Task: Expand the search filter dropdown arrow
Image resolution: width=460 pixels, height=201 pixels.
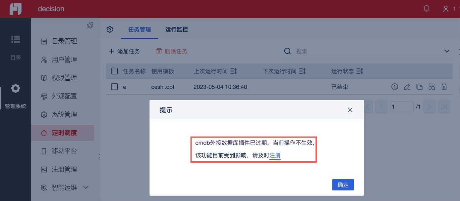Action: (447, 51)
